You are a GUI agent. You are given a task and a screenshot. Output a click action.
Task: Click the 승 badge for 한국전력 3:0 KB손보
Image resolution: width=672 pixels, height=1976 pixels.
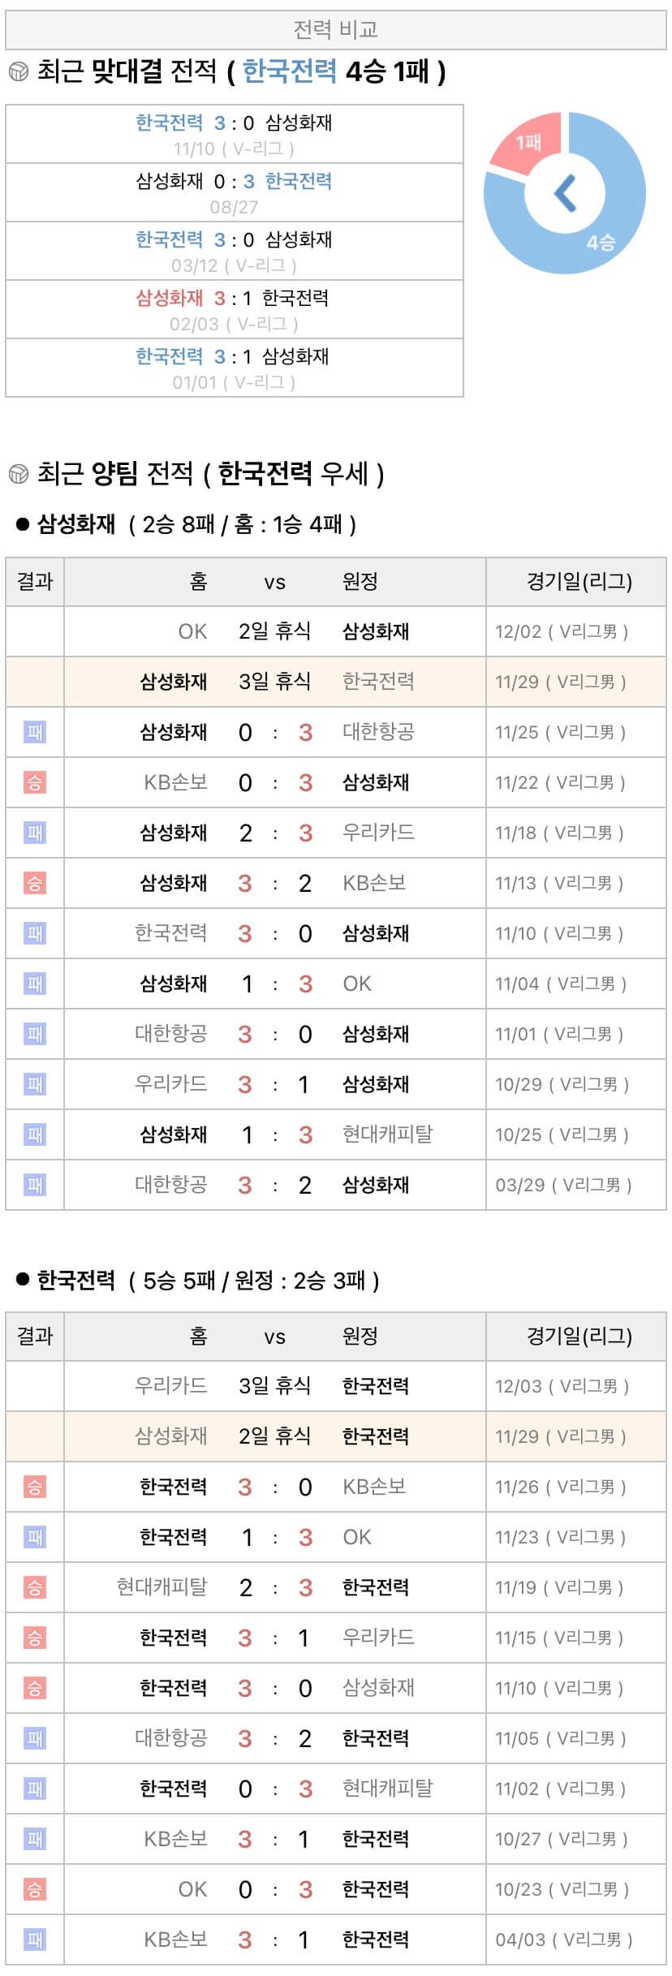pyautogui.click(x=35, y=1487)
